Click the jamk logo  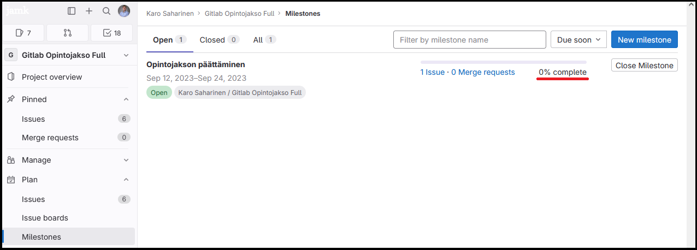click(17, 10)
